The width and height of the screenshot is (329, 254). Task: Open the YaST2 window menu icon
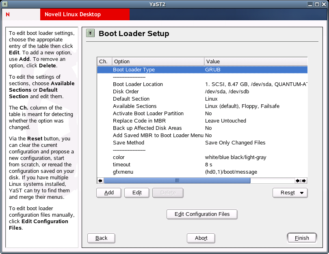coord(5,4)
